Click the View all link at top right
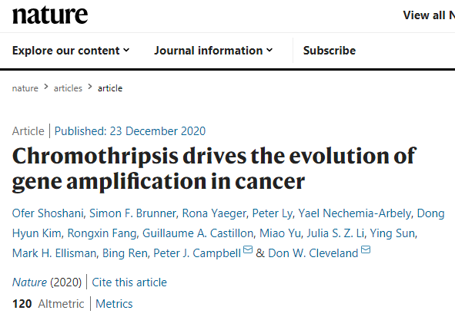Screen dimensions: 455x317 (x=429, y=15)
